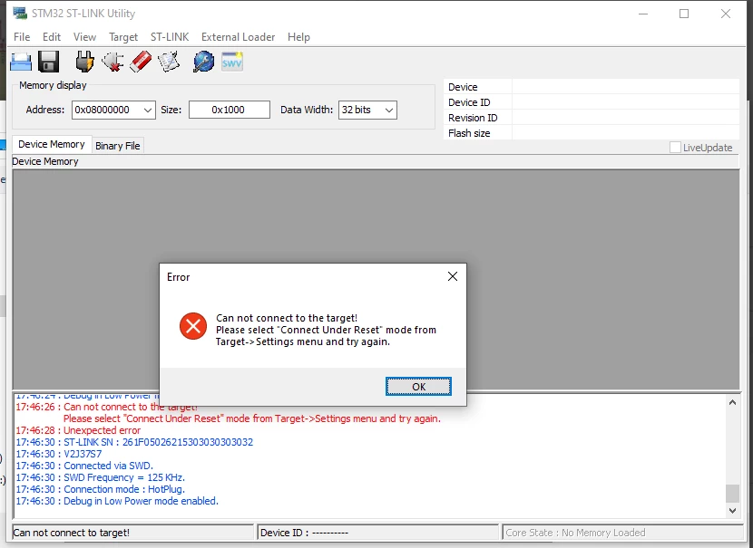Switch to the Device Memory tab

pos(52,144)
